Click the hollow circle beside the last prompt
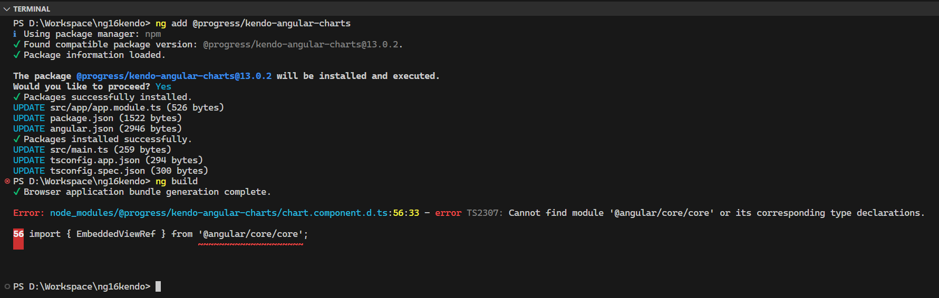 coord(7,286)
